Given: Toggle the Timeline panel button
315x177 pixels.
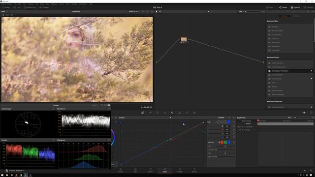Looking at the screenshot, I should [44, 7].
